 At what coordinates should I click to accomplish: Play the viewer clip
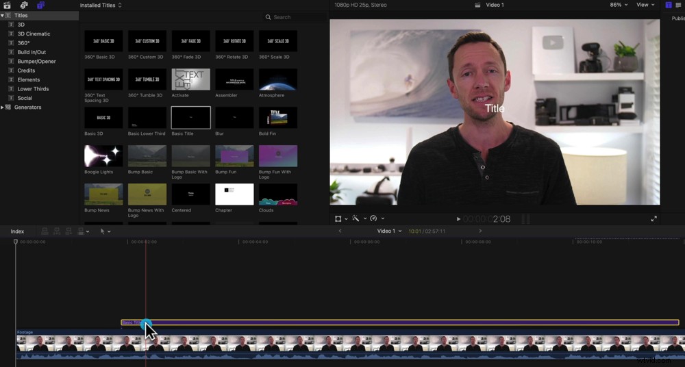click(458, 219)
